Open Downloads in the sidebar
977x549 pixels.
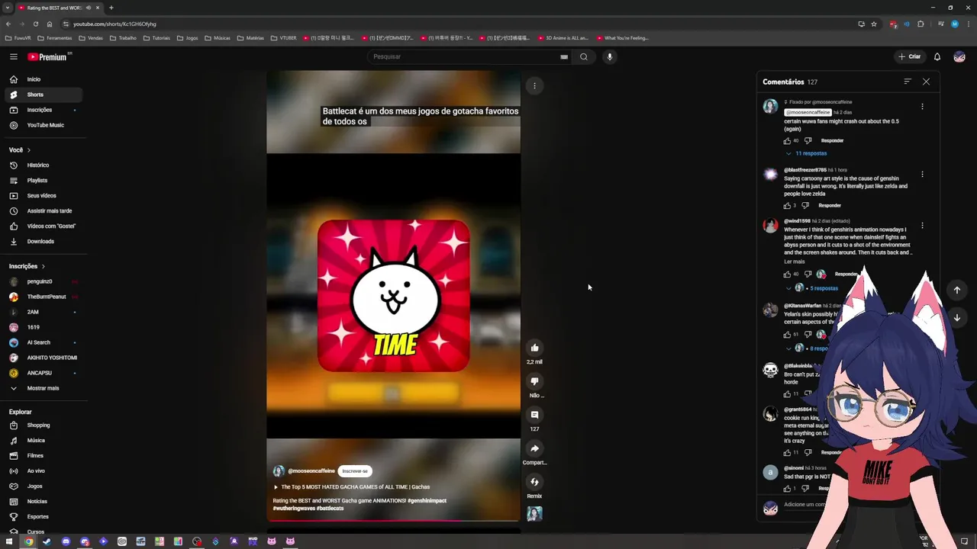click(44, 242)
